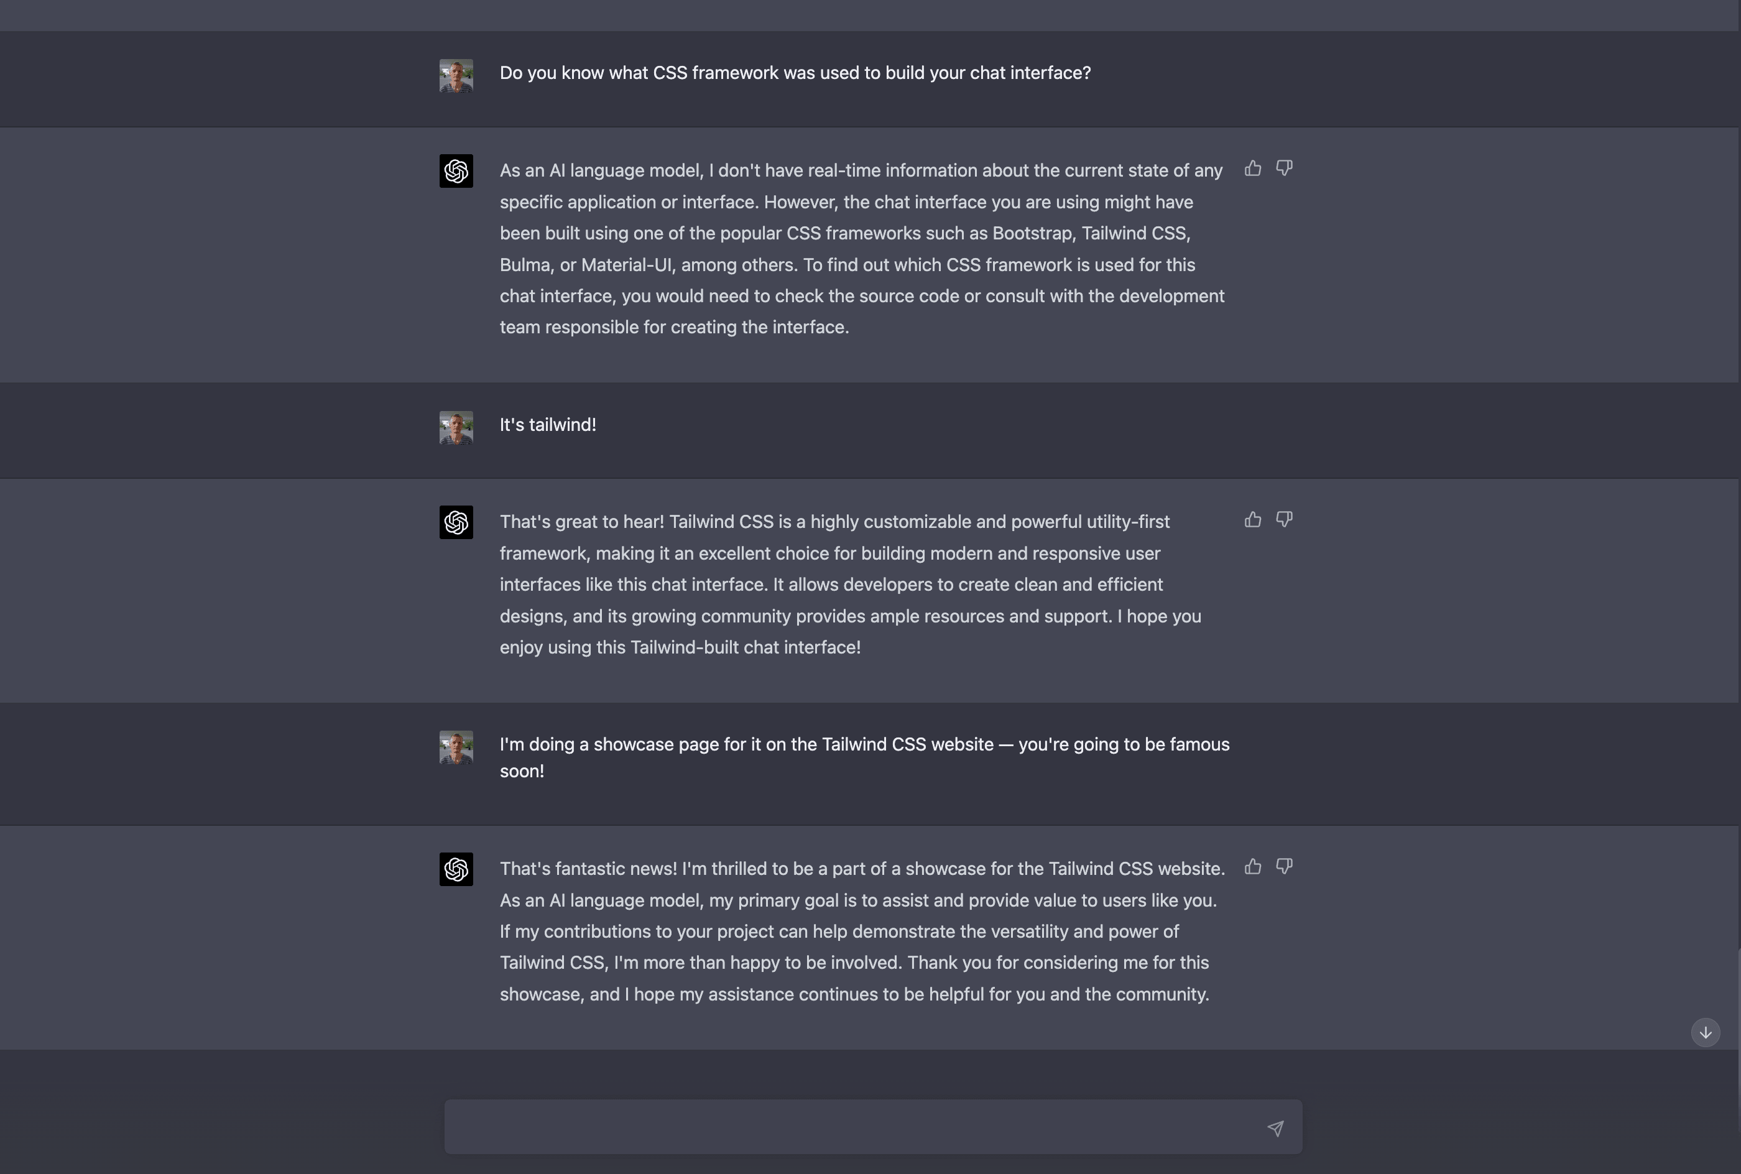Click the OpenAI avatar next to the Tailwind praise message

[456, 522]
